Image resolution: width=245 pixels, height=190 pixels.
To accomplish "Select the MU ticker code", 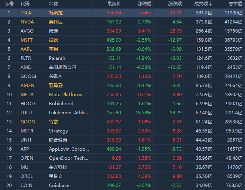I will click(24, 167).
